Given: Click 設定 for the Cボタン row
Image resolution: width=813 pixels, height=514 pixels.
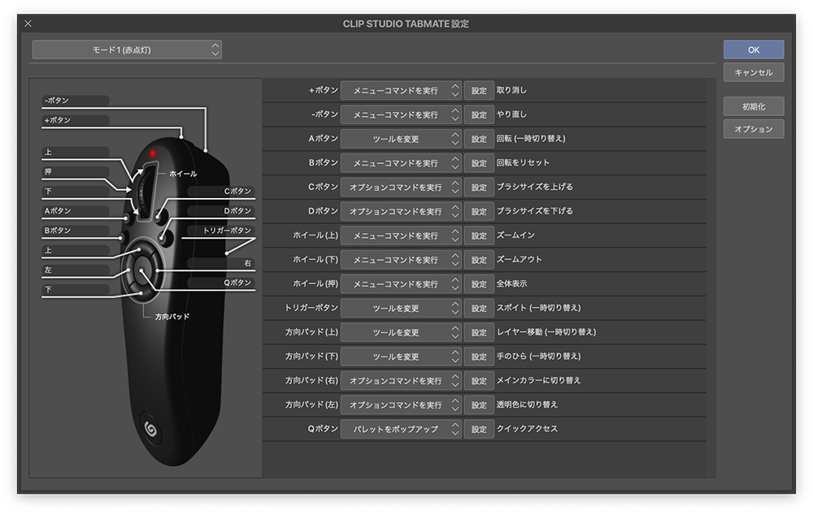Looking at the screenshot, I should coord(479,188).
